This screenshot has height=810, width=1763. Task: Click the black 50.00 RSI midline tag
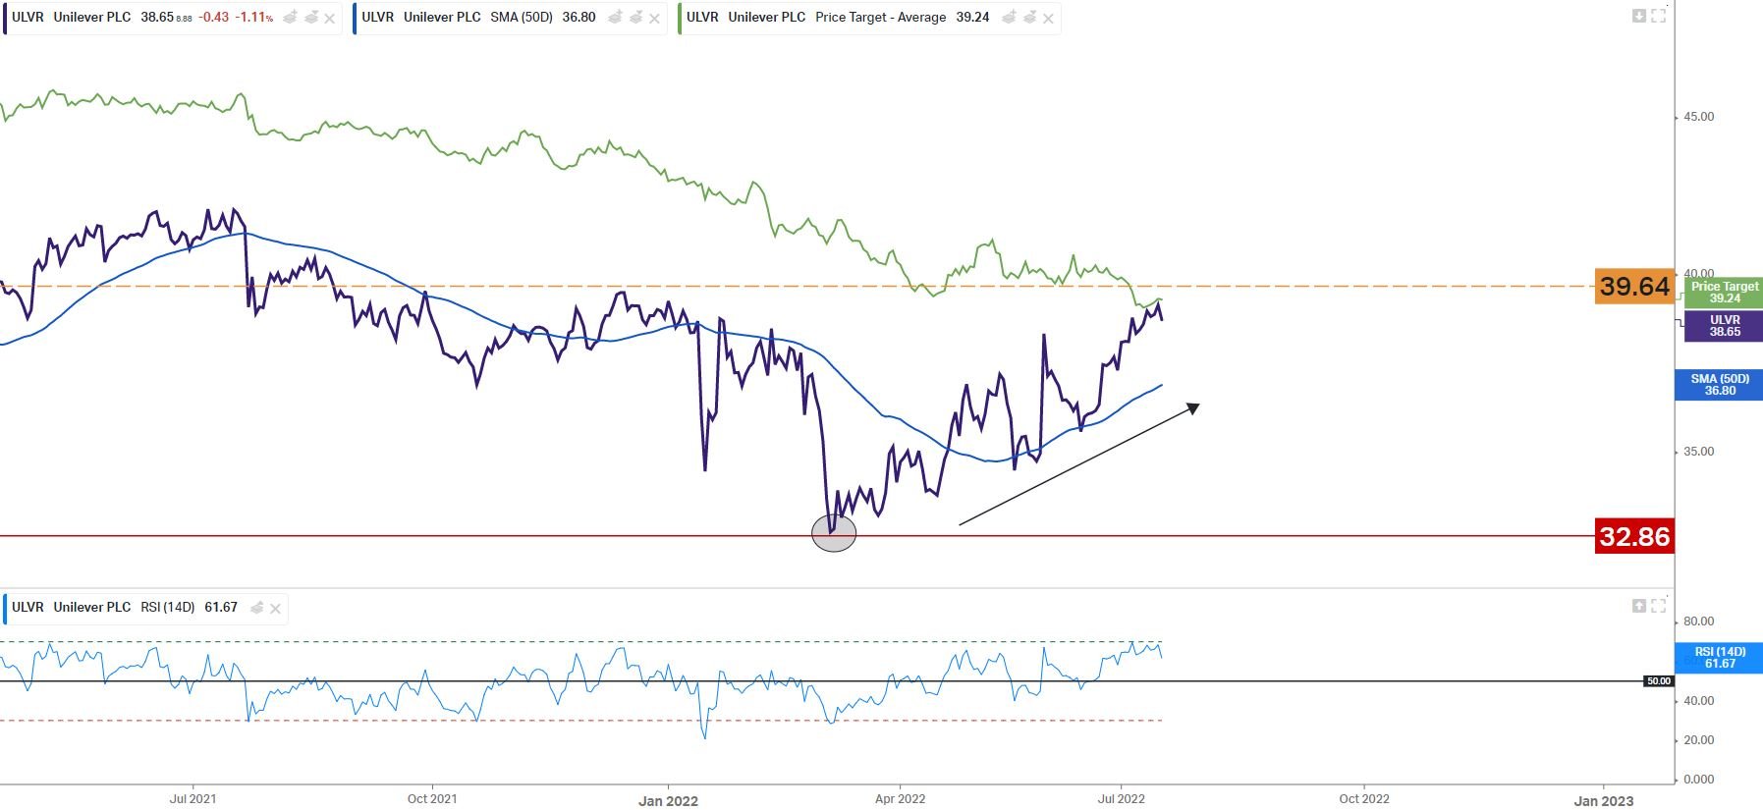(x=1658, y=681)
